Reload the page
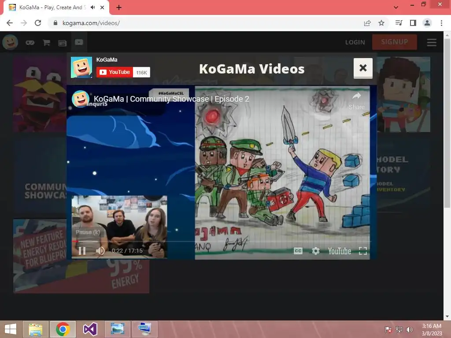451x338 pixels. pyautogui.click(x=38, y=23)
